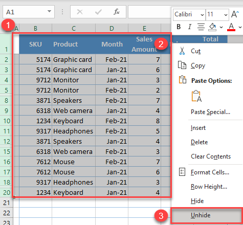
Task: Select row 22 header
Action: [x=6, y=213]
